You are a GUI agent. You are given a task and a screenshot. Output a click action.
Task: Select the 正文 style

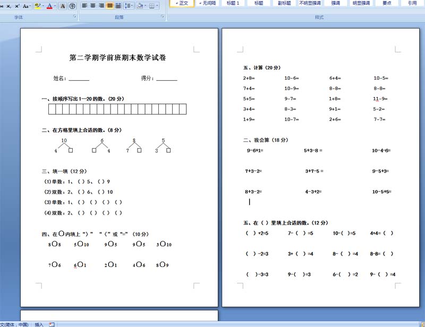182,3
